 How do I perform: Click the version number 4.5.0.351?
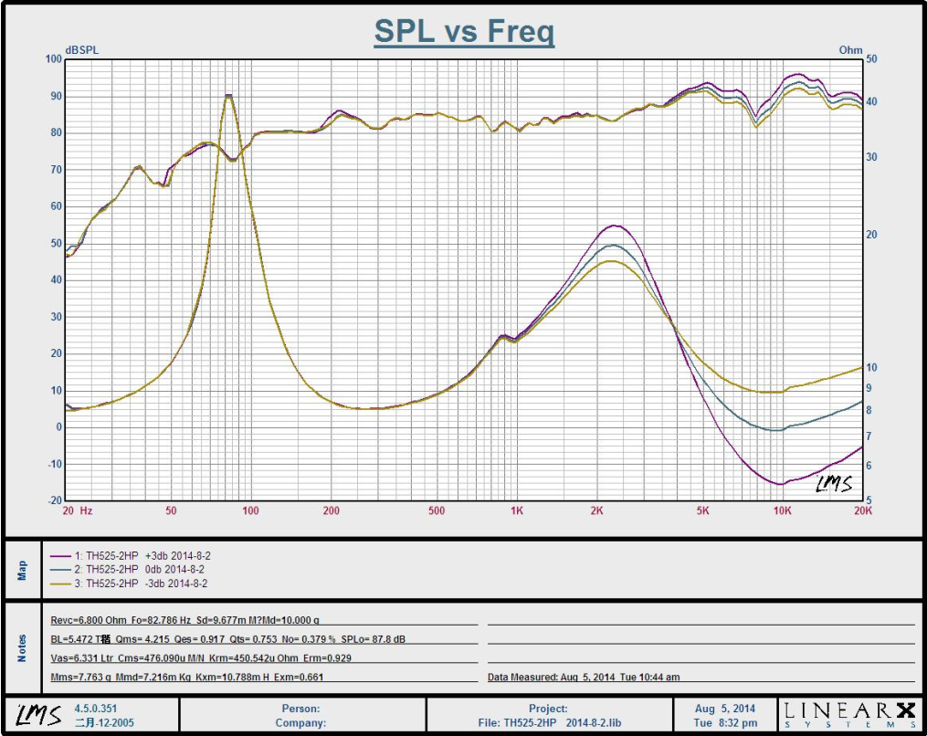(96, 709)
